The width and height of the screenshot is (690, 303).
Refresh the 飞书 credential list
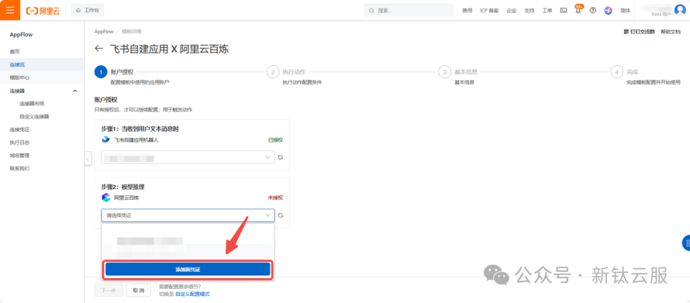click(x=280, y=157)
